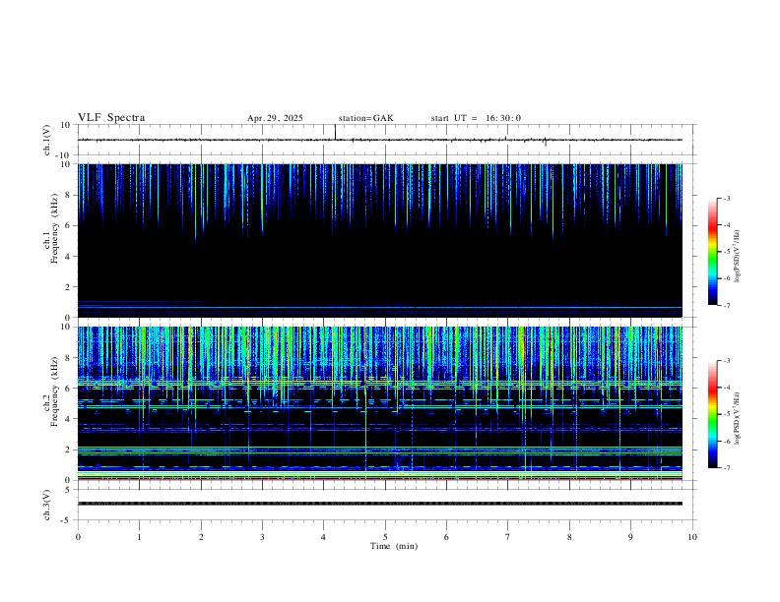Select the log(PSD) label beside ch.1 colorbar
This screenshot has height=602, width=780.
(x=737, y=256)
